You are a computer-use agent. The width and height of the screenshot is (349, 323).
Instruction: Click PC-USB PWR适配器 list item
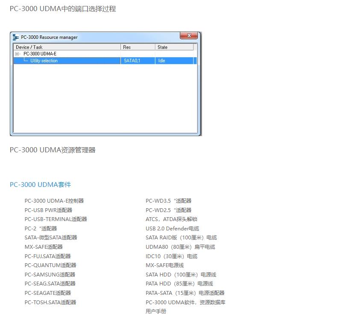point(48,210)
